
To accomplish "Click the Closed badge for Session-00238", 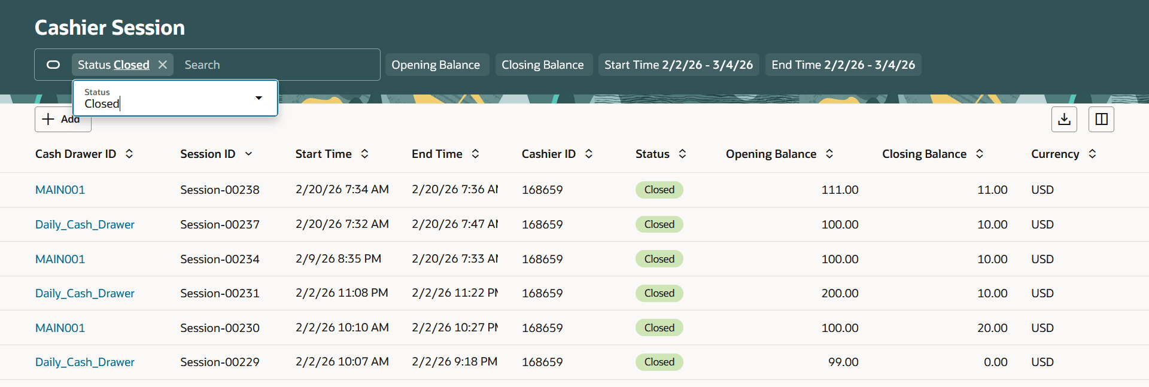I will [x=659, y=190].
